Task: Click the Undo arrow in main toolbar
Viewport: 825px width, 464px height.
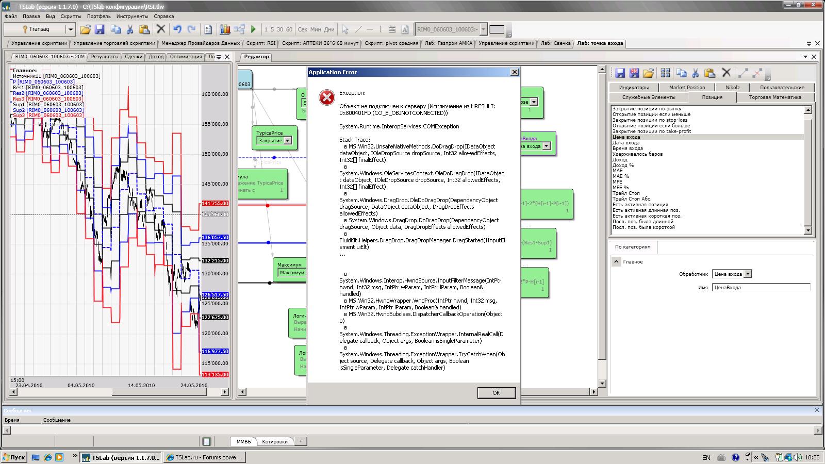Action: (x=177, y=29)
